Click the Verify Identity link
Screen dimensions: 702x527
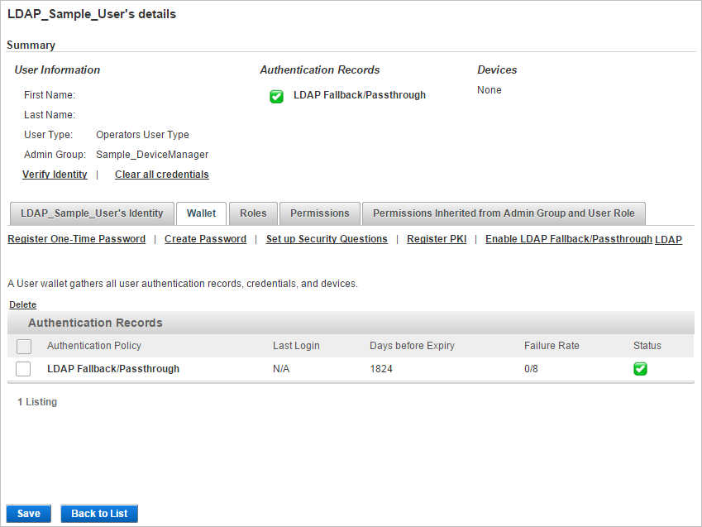[x=55, y=175]
